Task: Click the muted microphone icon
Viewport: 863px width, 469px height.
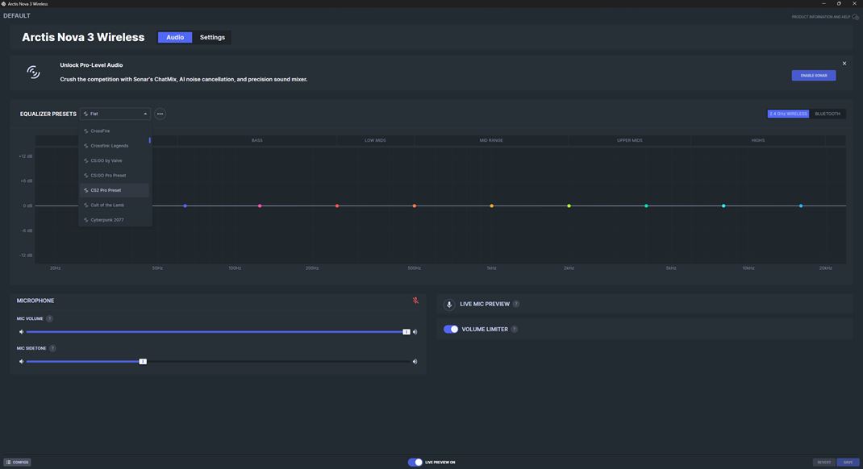Action: click(415, 301)
